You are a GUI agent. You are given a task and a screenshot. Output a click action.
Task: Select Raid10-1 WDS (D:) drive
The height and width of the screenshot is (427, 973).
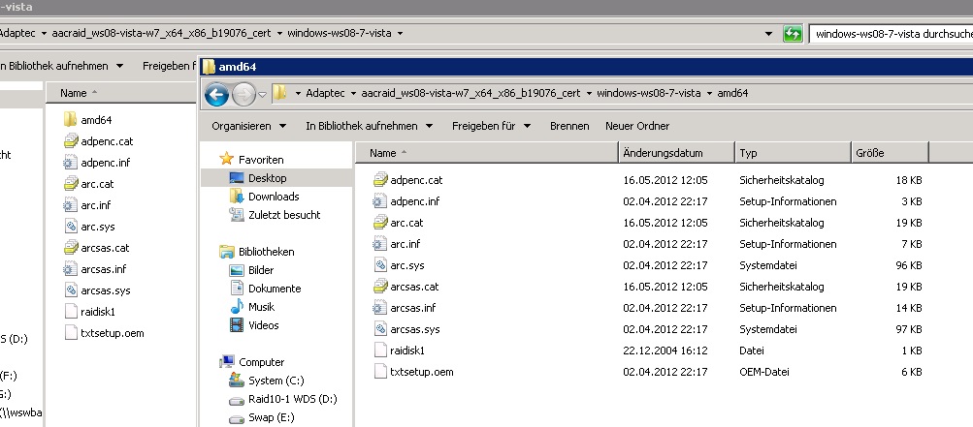tap(293, 399)
